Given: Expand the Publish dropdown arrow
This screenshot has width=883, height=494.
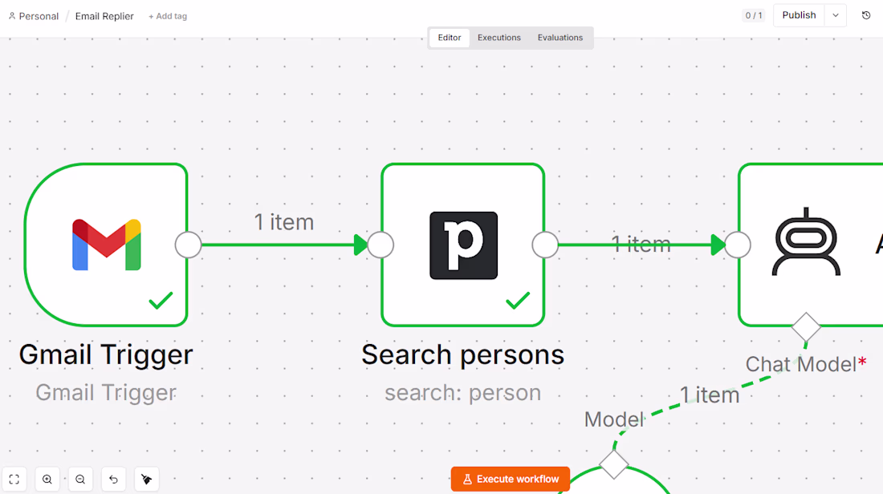Looking at the screenshot, I should tap(836, 15).
